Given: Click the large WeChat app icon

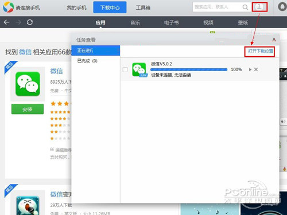Looking at the screenshot, I should tap(28, 84).
